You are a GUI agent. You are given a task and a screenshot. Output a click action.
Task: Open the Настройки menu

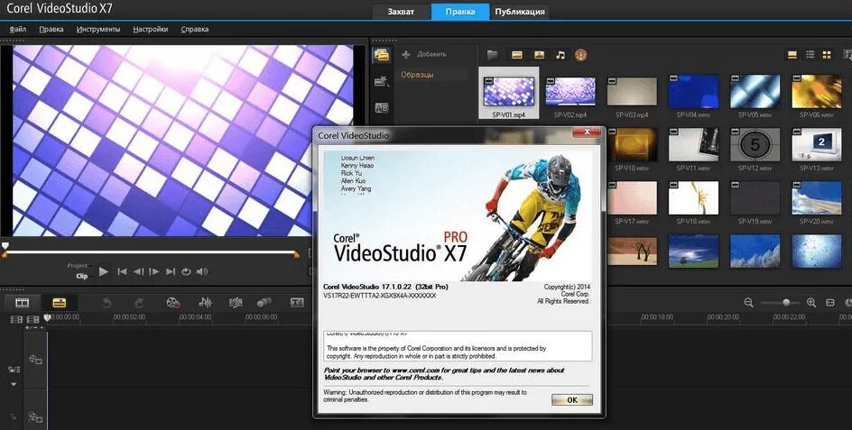[150, 30]
